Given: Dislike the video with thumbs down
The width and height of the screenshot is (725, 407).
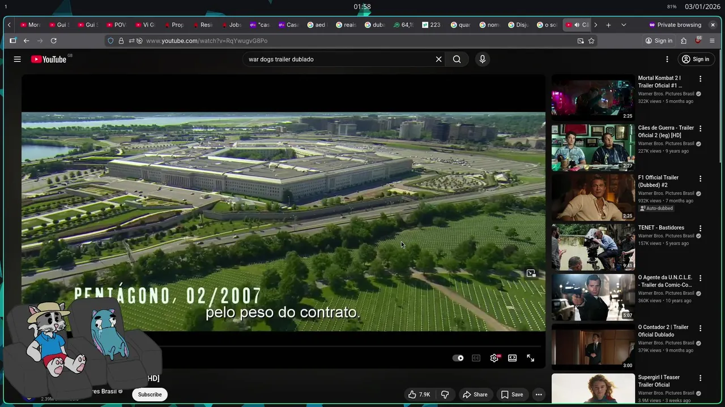Looking at the screenshot, I should [x=445, y=395].
